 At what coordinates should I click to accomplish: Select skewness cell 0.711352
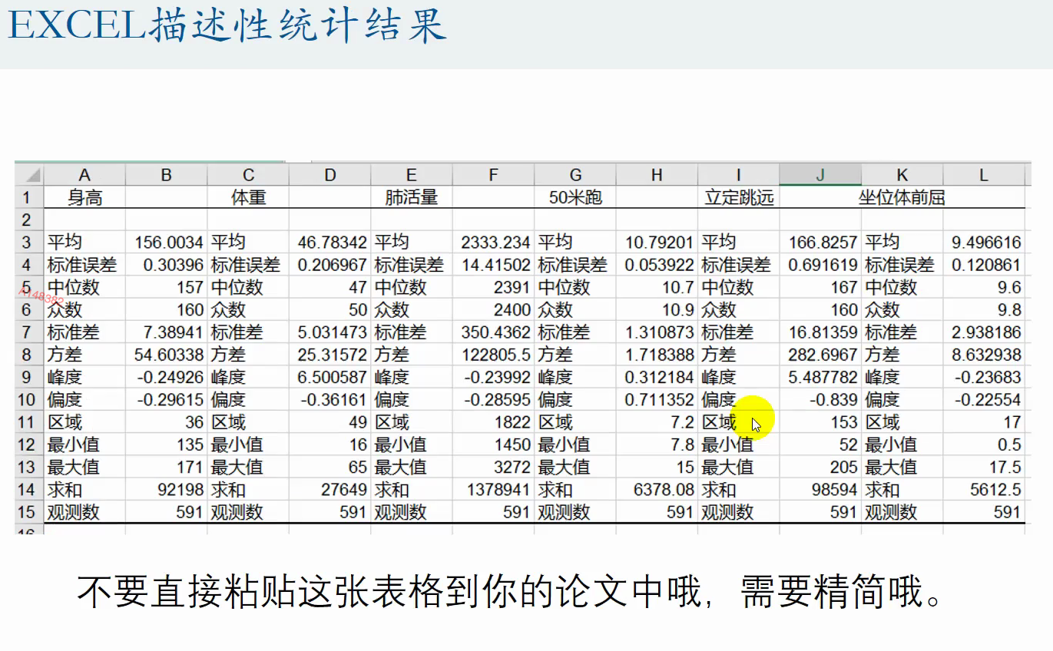pos(657,400)
